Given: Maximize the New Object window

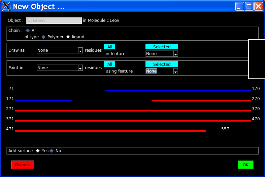Looking at the screenshot, I should tap(249, 6).
